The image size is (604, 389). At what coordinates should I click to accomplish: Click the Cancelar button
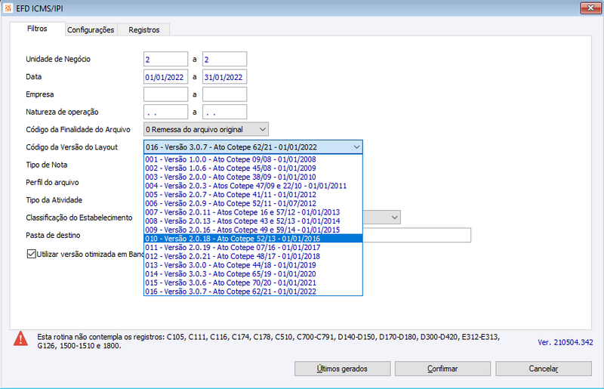click(544, 369)
